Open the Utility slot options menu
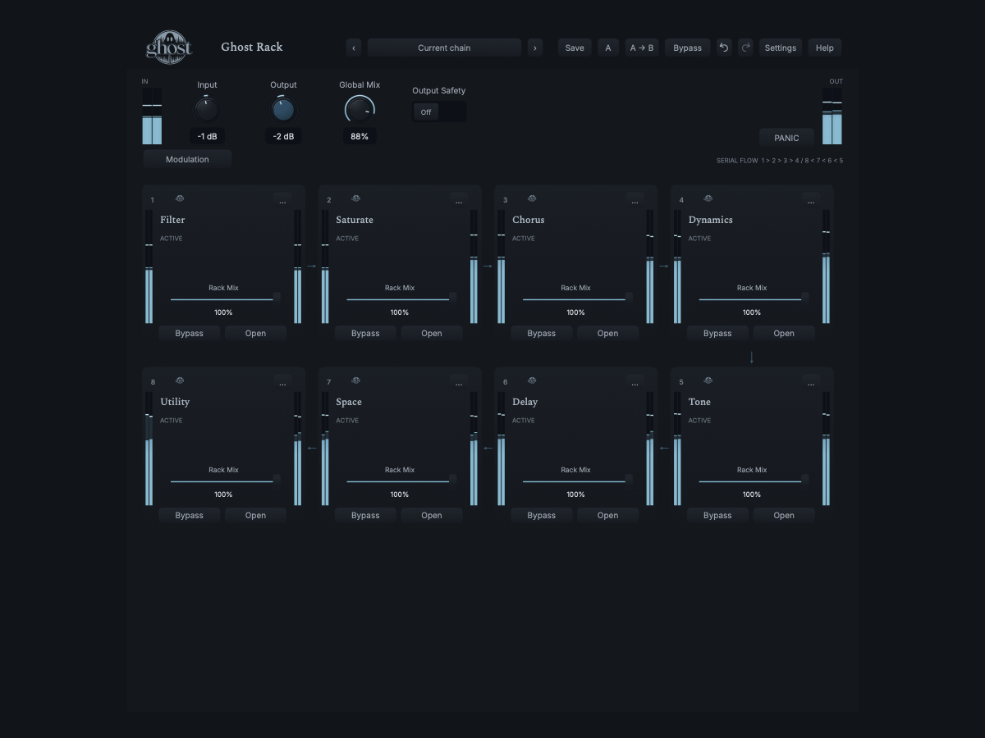Image resolution: width=985 pixels, height=738 pixels. pyautogui.click(x=282, y=382)
